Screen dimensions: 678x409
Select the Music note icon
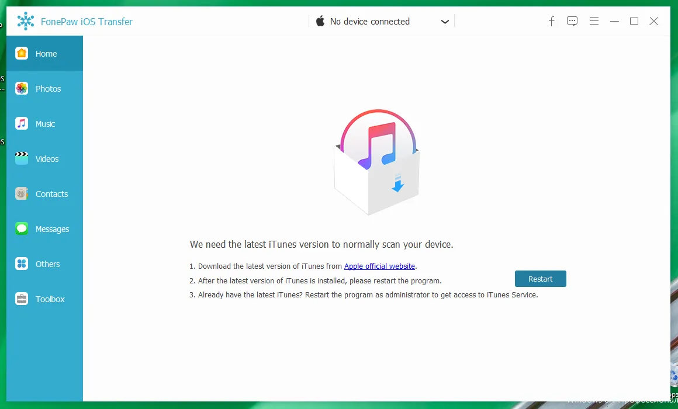coord(22,123)
